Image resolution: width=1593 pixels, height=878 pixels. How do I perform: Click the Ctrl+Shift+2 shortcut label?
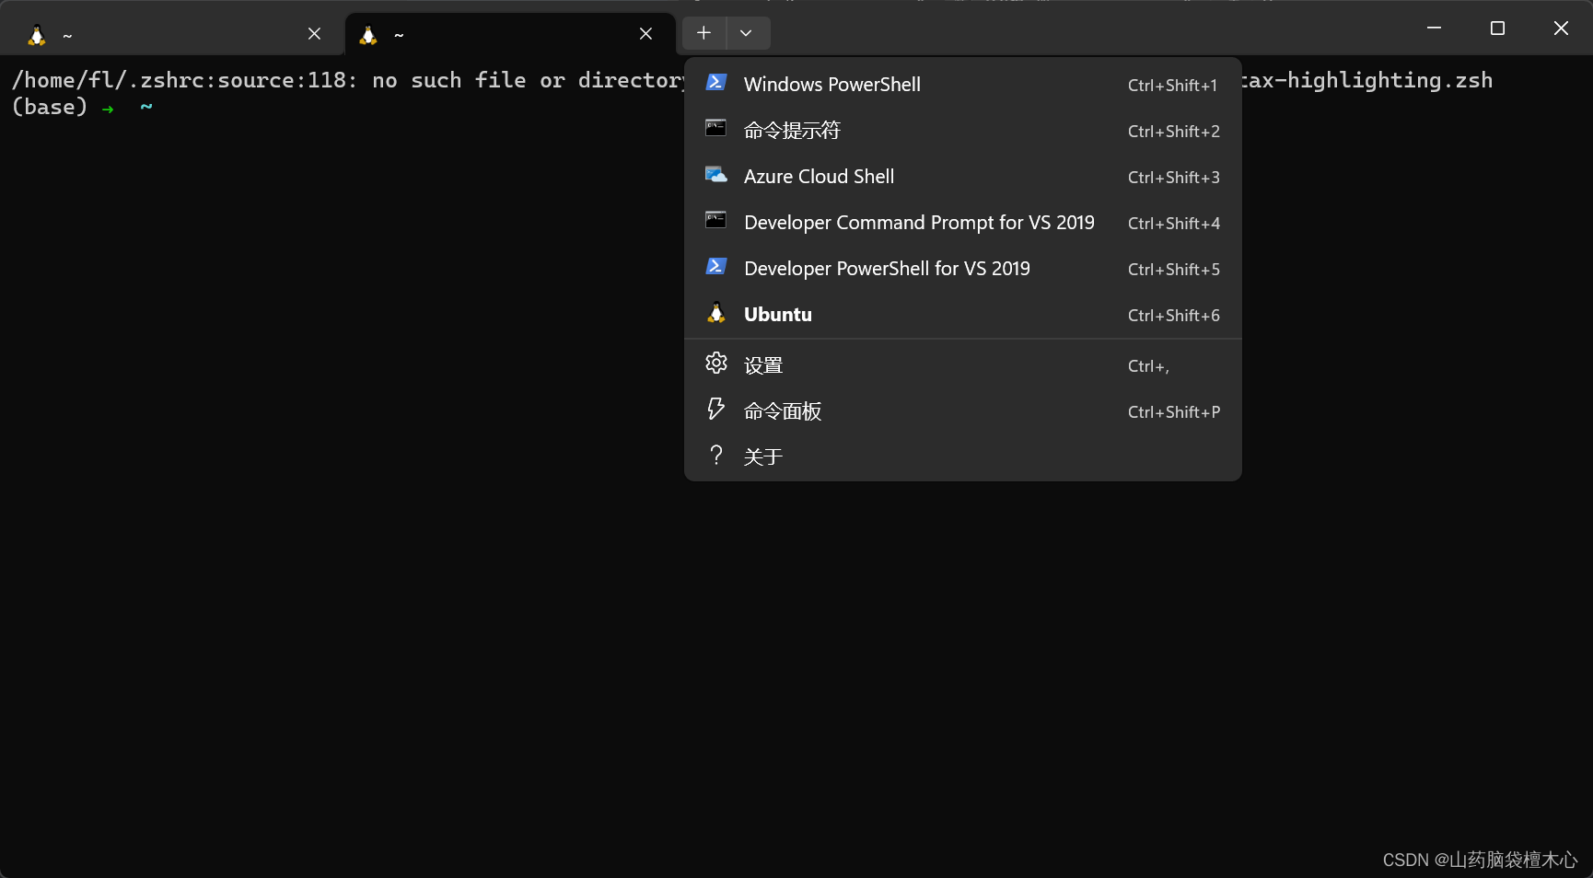point(1173,132)
